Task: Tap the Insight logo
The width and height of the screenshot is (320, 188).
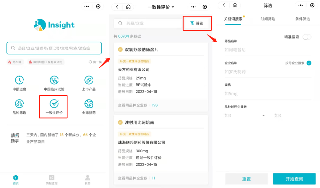Action: 54,25
